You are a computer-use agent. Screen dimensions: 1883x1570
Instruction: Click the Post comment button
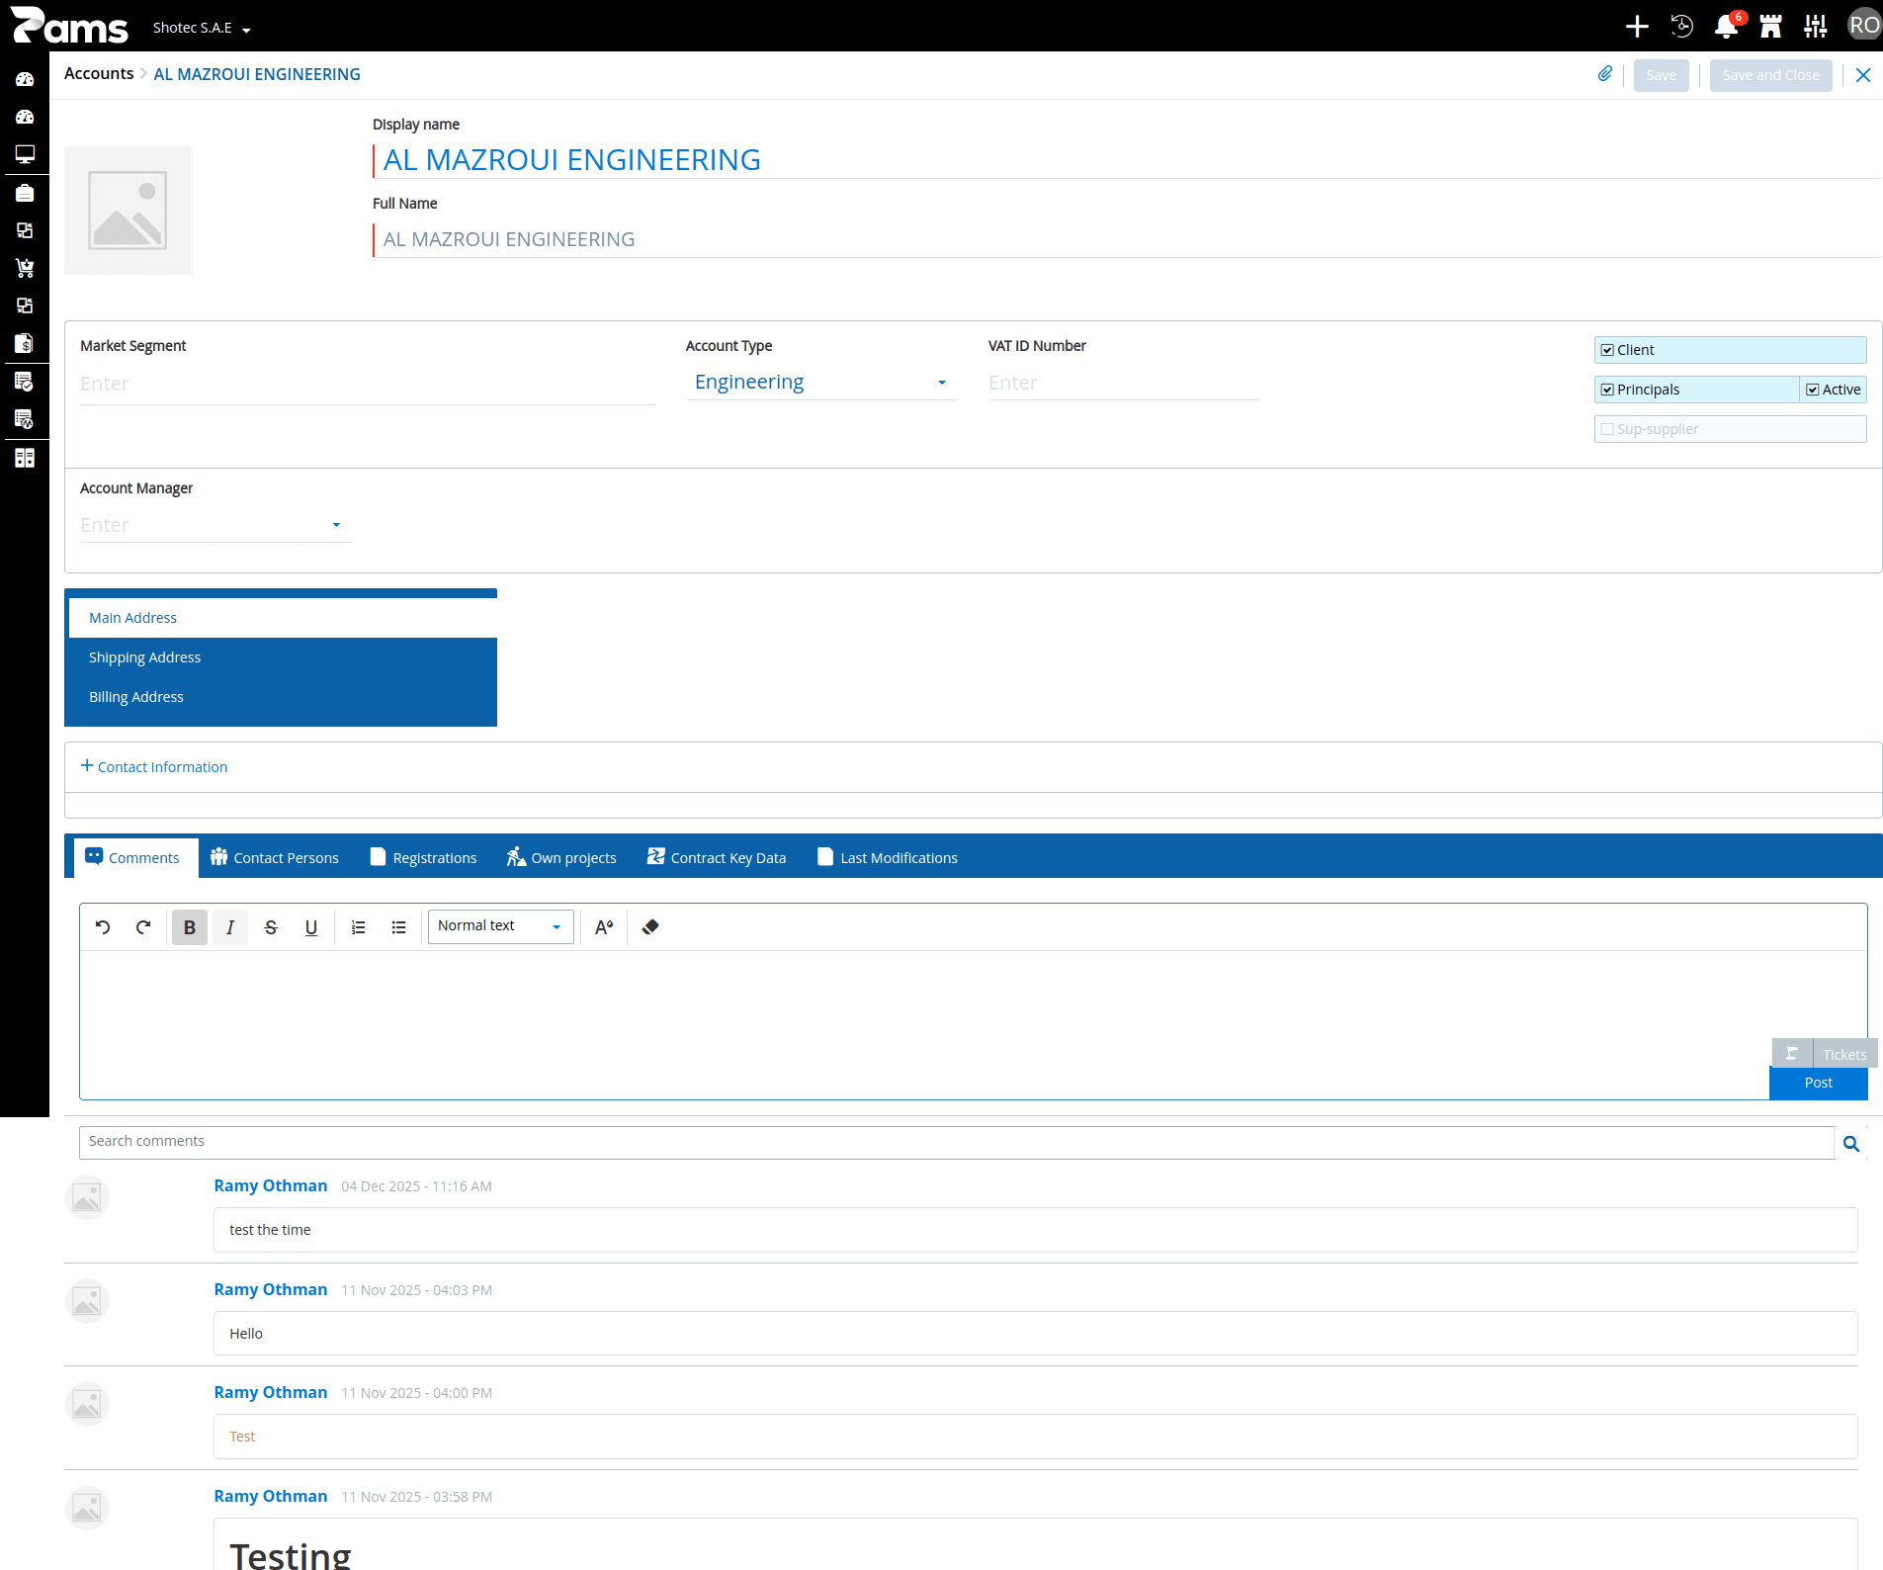click(1818, 1083)
